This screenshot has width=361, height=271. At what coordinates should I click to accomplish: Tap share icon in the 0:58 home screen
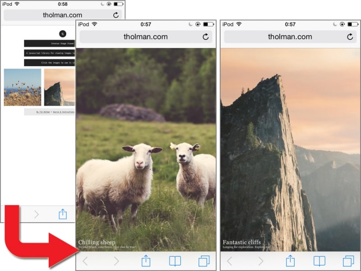click(x=63, y=214)
